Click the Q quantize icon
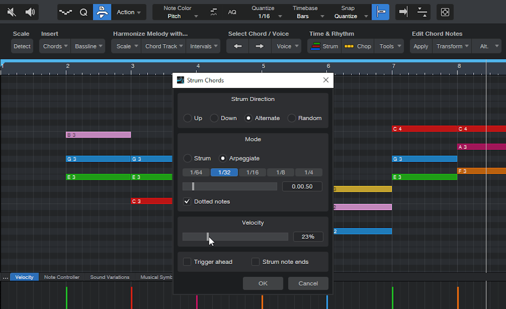506x309 pixels. [x=83, y=12]
